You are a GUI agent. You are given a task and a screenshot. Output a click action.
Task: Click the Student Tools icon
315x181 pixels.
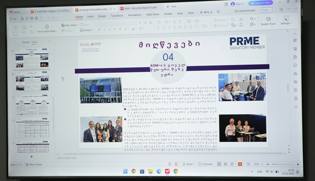(268, 20)
